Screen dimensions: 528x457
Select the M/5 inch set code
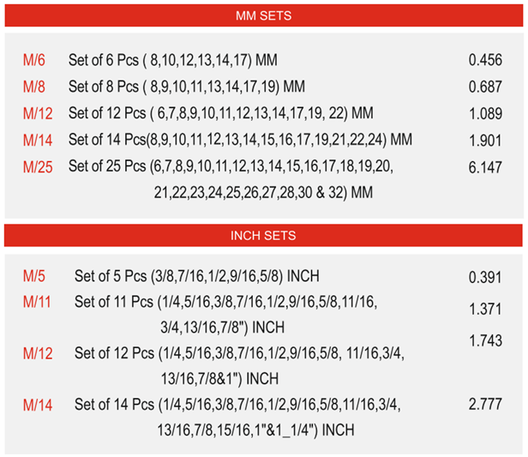point(34,276)
